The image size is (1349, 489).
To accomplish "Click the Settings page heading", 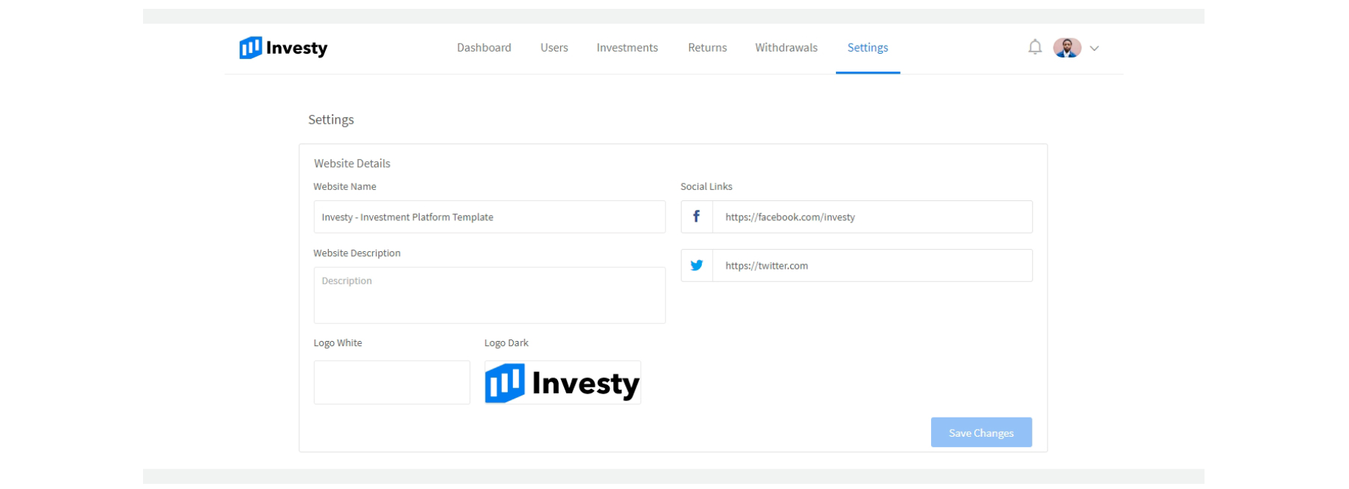I will (x=331, y=119).
